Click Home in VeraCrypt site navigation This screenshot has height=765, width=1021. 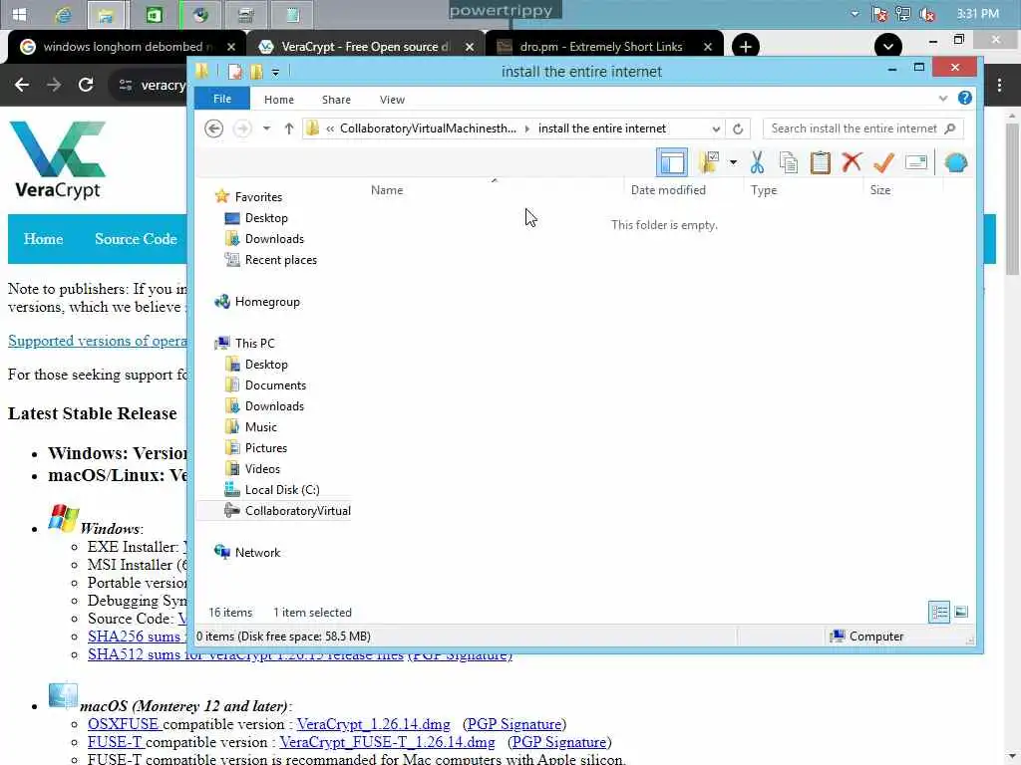tap(43, 239)
